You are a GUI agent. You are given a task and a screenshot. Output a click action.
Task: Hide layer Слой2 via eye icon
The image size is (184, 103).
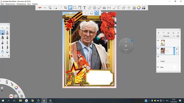[158, 48]
